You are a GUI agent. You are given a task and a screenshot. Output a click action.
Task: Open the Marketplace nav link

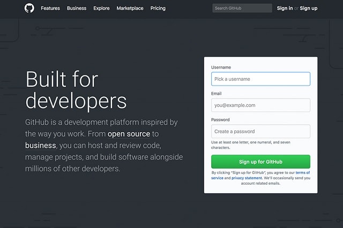[x=130, y=9]
